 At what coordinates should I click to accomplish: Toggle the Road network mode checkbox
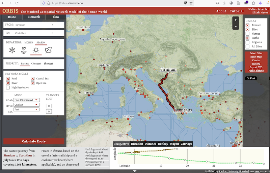click(8, 79)
